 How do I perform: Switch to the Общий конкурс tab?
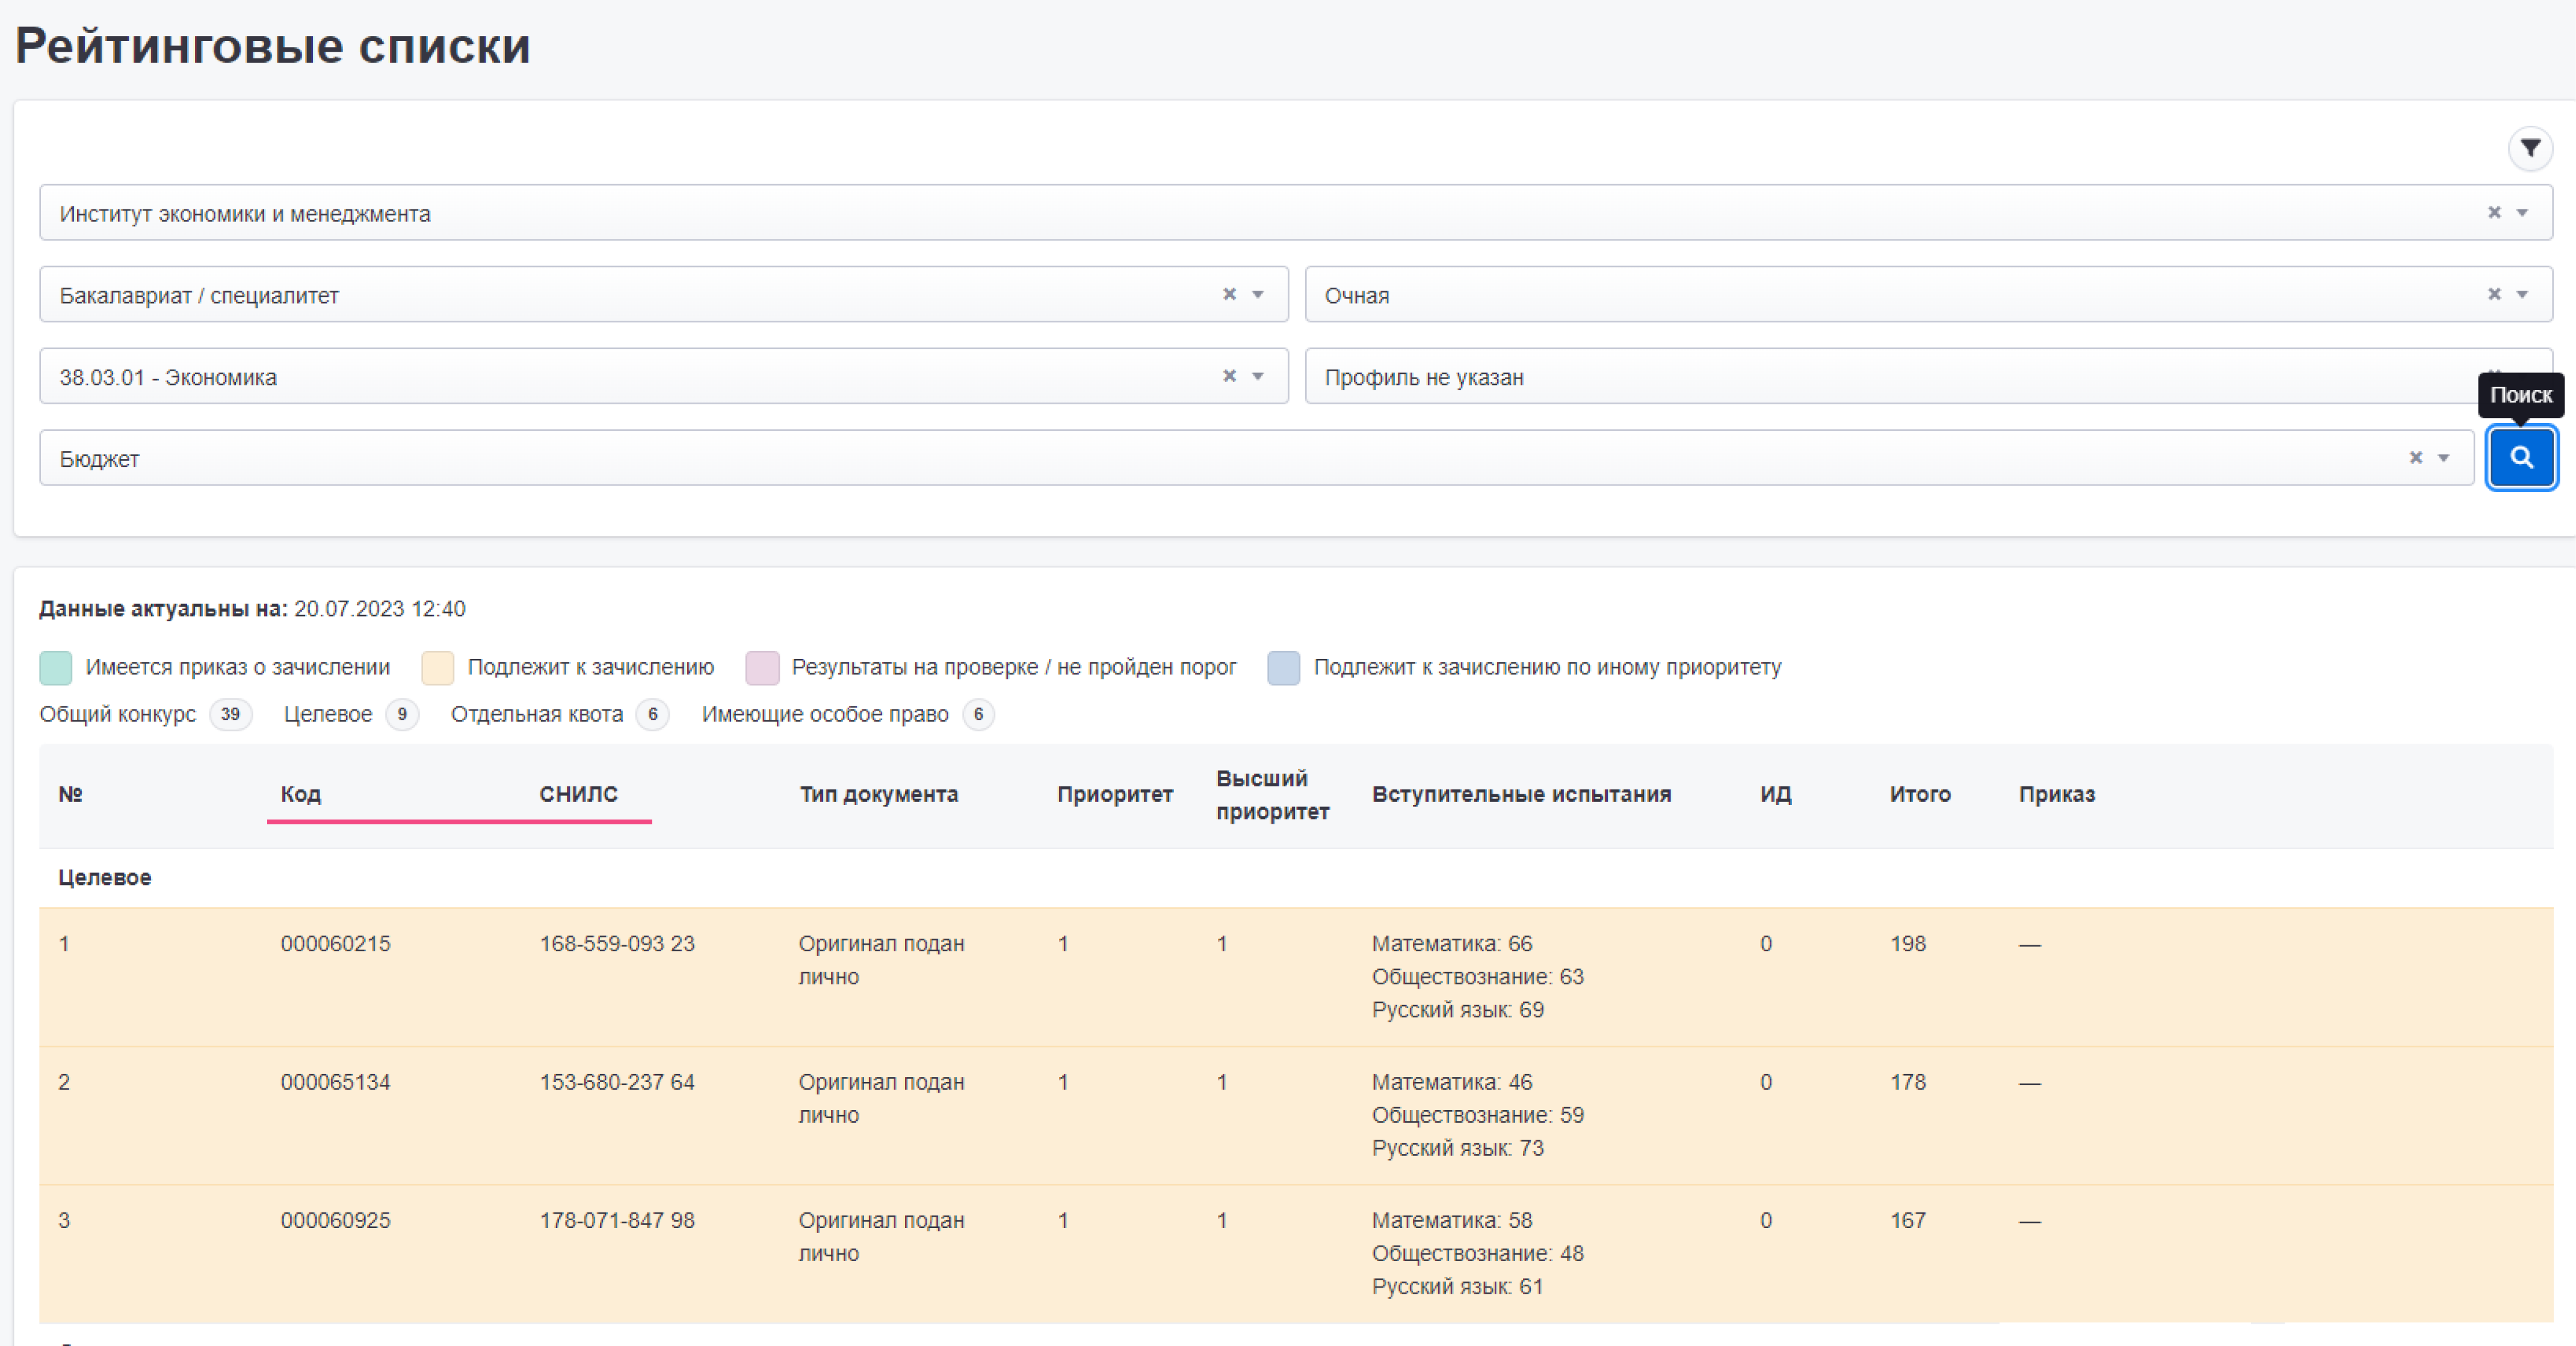(117, 714)
